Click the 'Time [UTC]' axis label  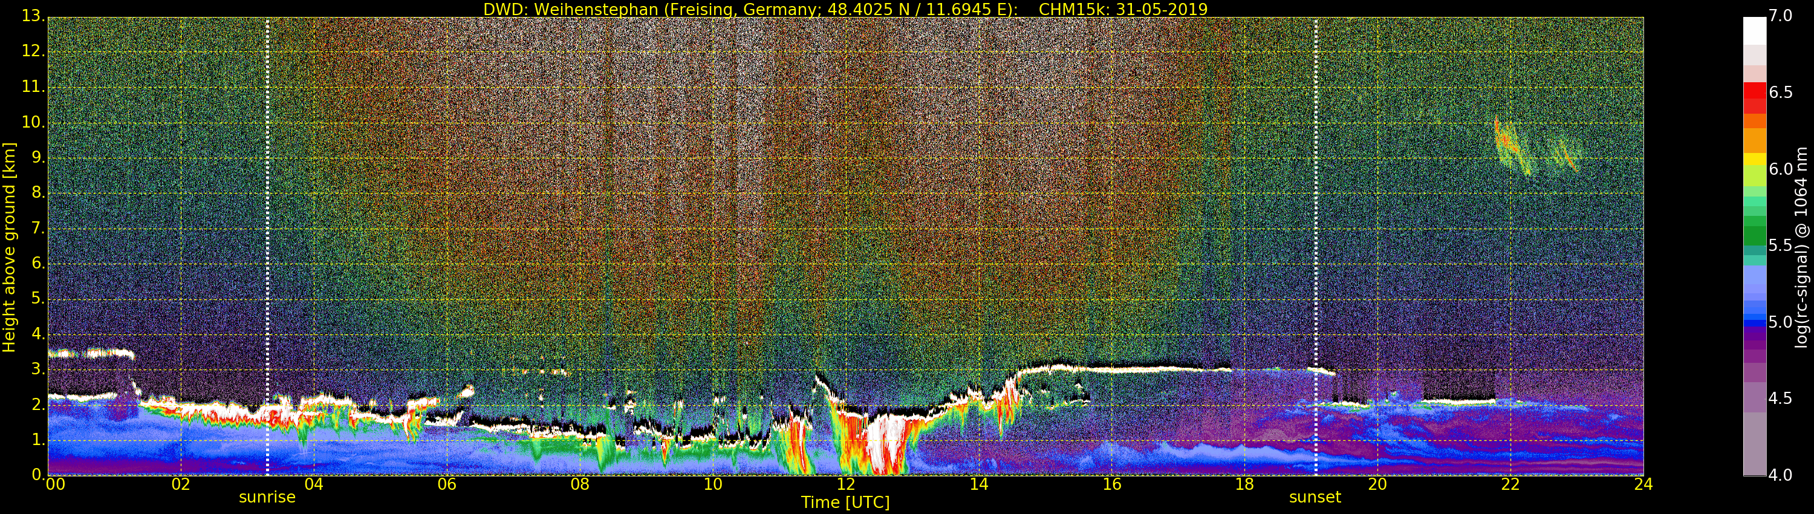[x=845, y=503]
